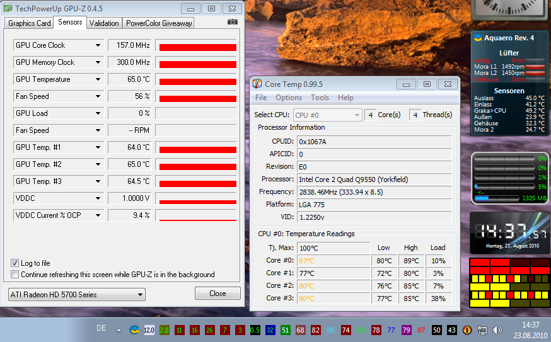Click the tray icon showing 16
This screenshot has width=551, height=342.
(194, 330)
